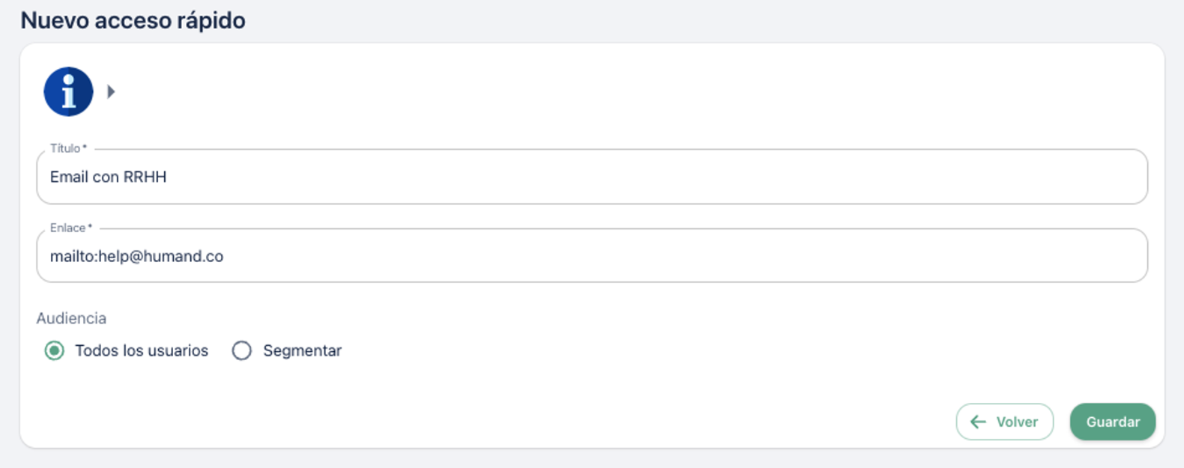Click the Segmentar option label text
Viewport: 1184px width, 468px height.
[x=302, y=350]
